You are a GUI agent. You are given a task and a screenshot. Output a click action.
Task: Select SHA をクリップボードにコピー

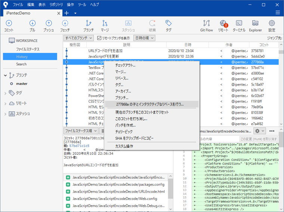(x=152, y=138)
